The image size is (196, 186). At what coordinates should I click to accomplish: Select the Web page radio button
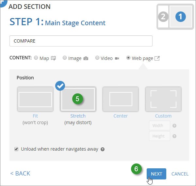click(128, 58)
